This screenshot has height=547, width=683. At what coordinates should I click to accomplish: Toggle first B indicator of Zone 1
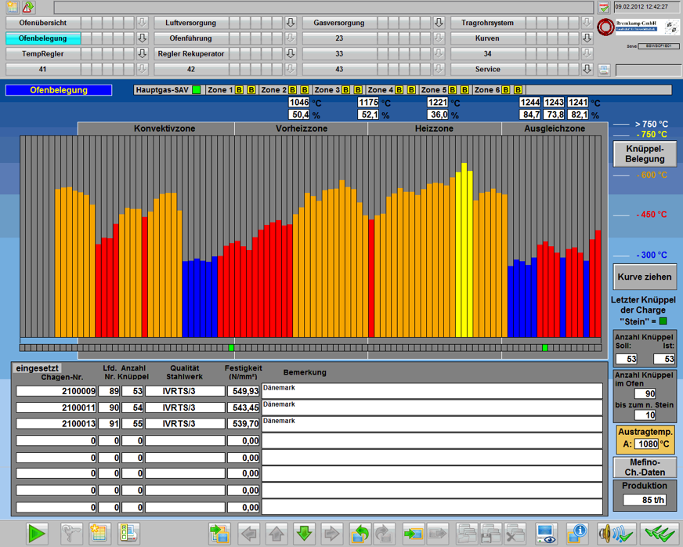click(x=239, y=90)
